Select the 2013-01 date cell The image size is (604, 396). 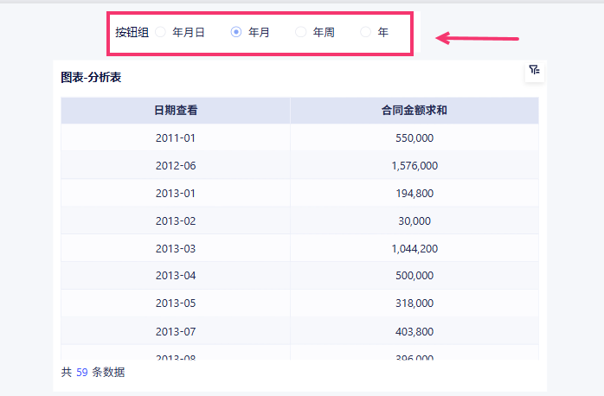(176, 193)
